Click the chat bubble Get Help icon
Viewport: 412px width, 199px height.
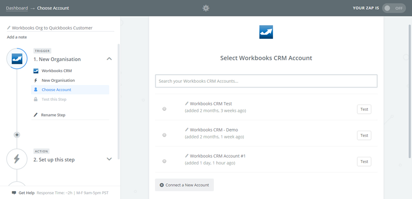point(14,193)
